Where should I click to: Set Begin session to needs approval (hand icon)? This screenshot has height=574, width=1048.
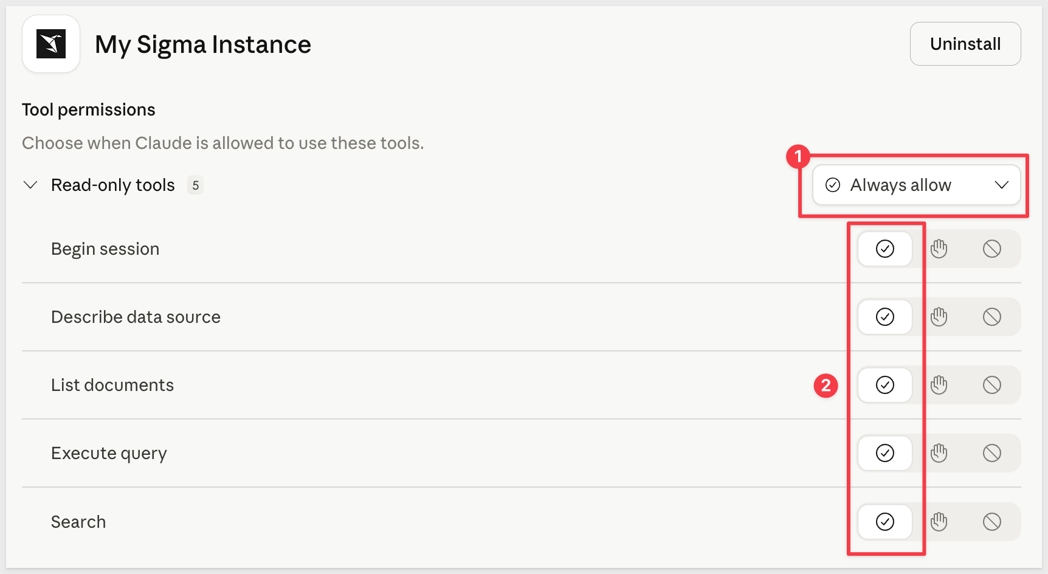point(939,249)
